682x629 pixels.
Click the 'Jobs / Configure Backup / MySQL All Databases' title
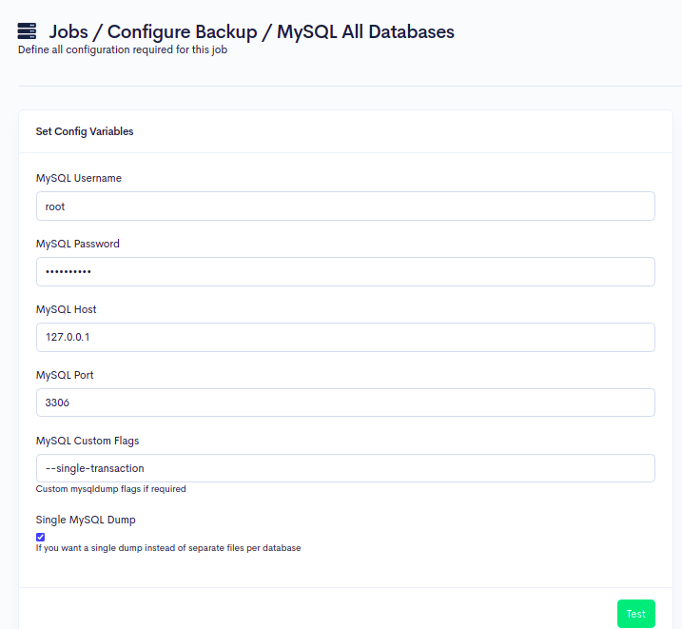251,31
